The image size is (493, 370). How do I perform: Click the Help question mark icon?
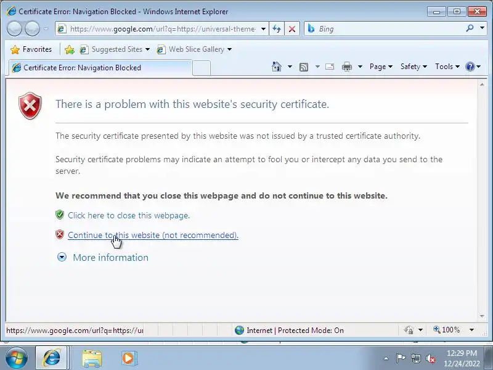tap(470, 67)
